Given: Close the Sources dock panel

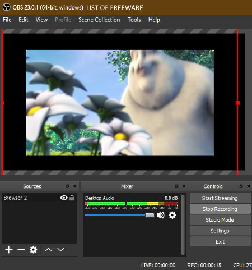Looking at the screenshot, I should [74, 186].
